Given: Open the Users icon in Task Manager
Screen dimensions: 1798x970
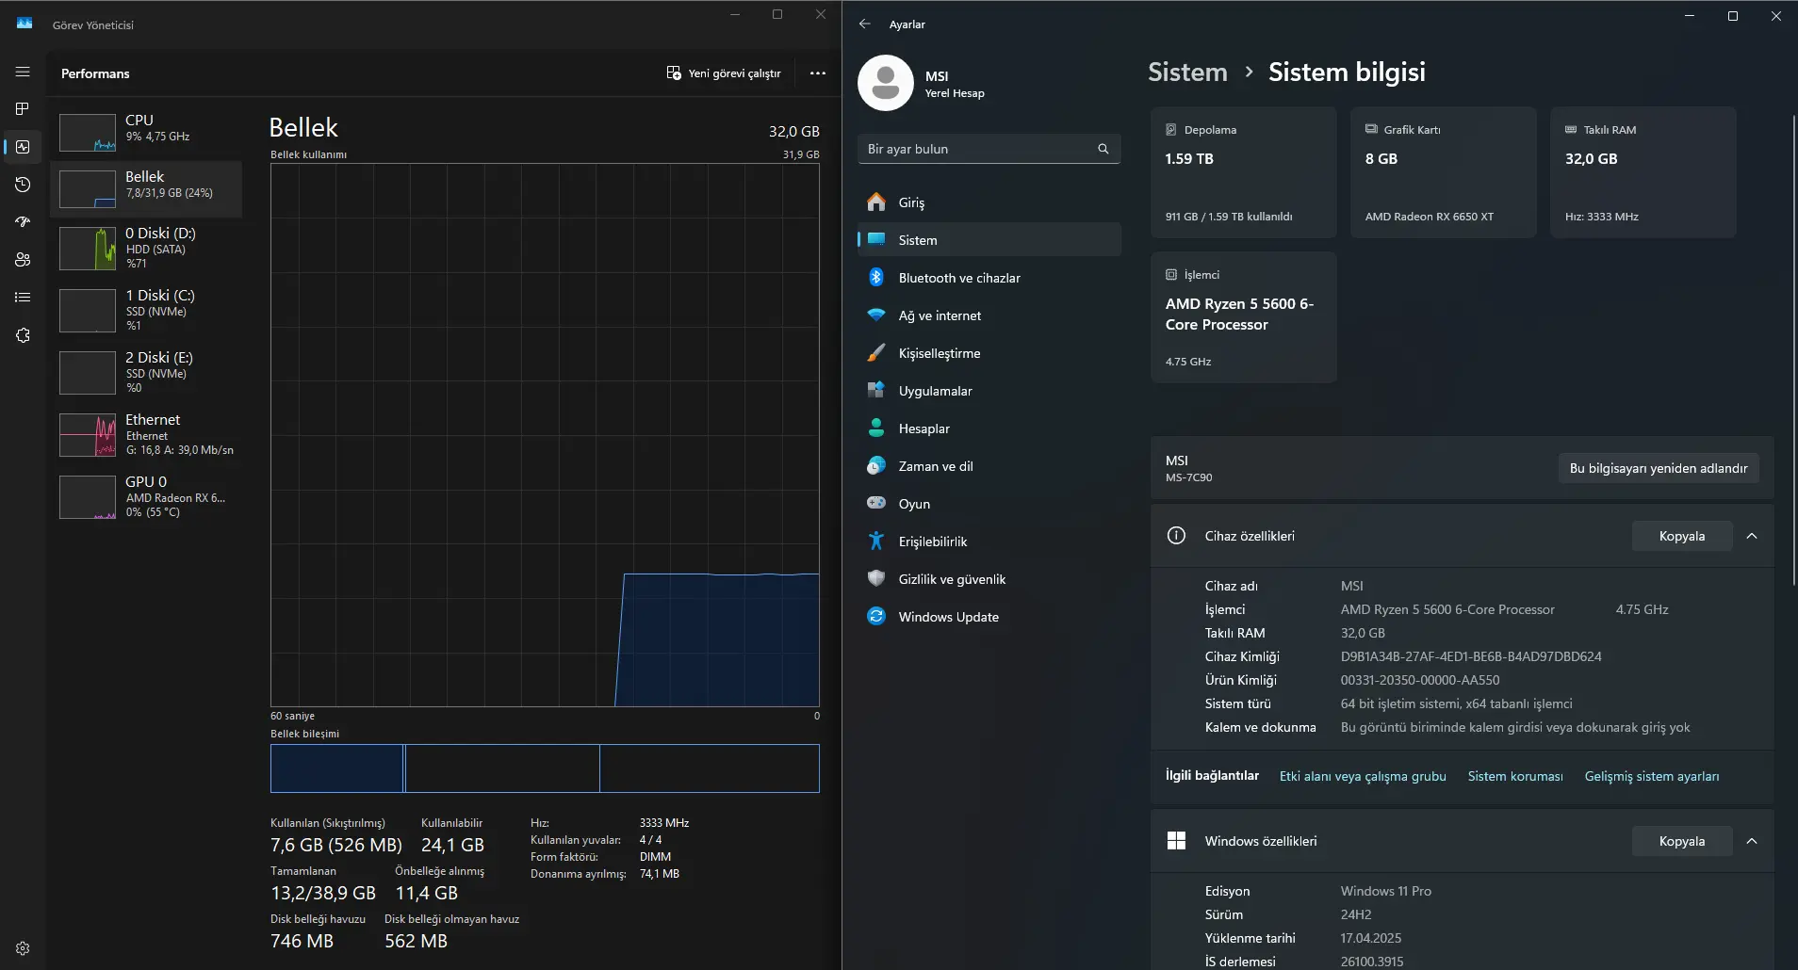Looking at the screenshot, I should (23, 260).
